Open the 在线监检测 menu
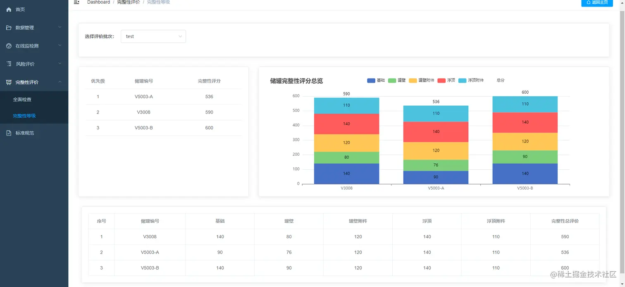 (34, 46)
